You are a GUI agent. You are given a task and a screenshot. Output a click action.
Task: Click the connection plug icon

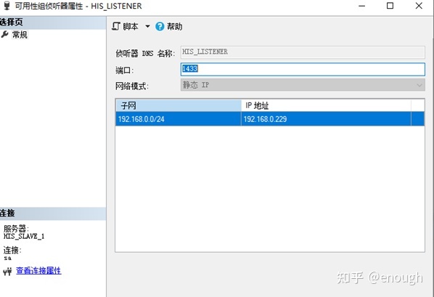(x=7, y=272)
